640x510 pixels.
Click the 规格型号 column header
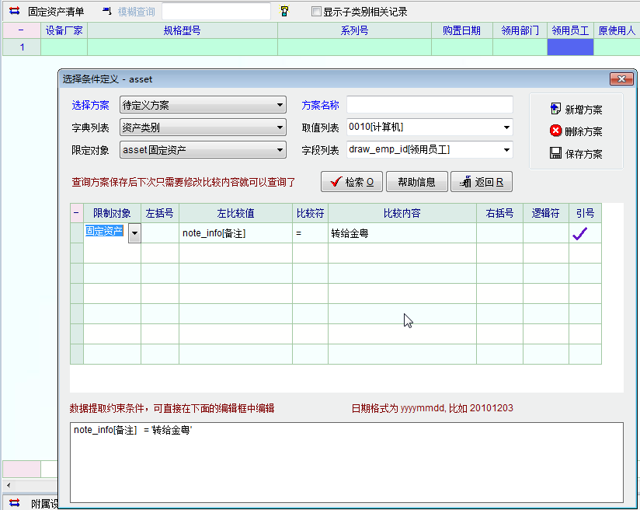tap(182, 30)
